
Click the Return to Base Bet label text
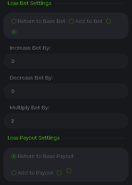(42, 21)
